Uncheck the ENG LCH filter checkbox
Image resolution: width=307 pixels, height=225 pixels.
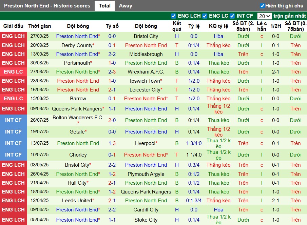174,16
